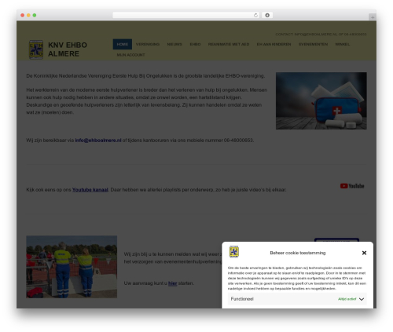393x332 pixels.
Task: Reload the page with browser refresh icon
Action: [x=255, y=15]
